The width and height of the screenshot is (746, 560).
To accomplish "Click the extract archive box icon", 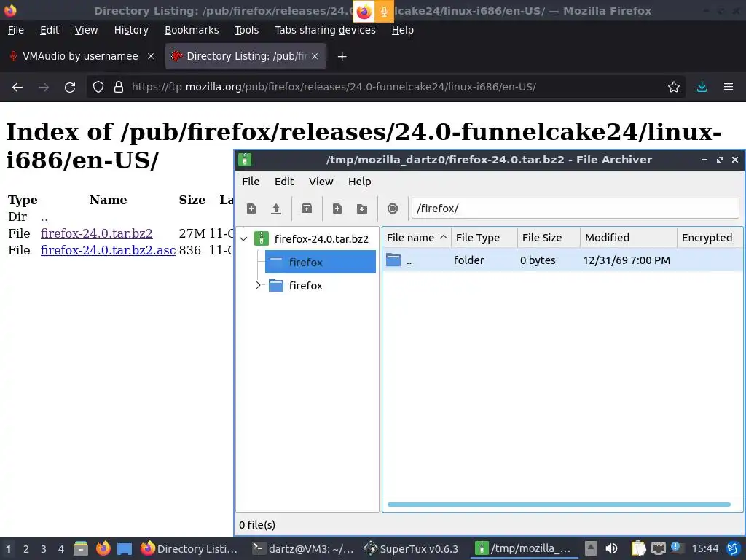I will [307, 209].
